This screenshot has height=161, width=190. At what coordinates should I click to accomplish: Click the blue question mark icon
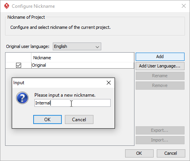[x=22, y=98]
